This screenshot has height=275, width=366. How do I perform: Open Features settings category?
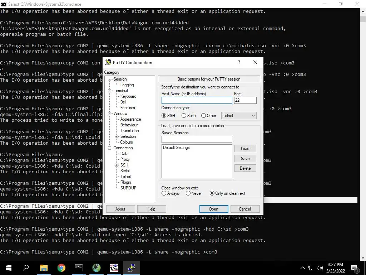coord(128,108)
